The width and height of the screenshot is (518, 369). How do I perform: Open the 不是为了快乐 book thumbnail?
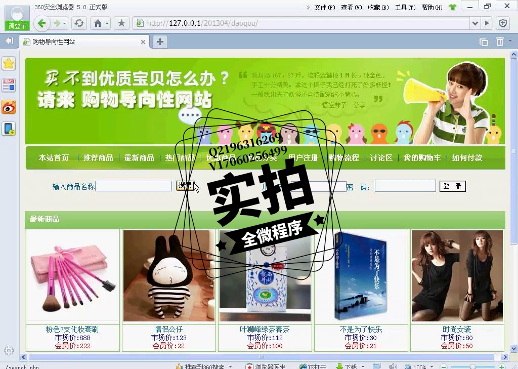(x=361, y=276)
